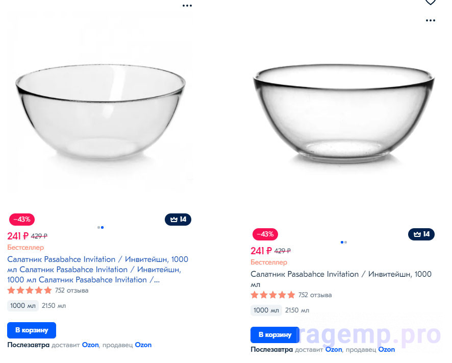Add right product to favorites with heart icon

pyautogui.click(x=431, y=2)
